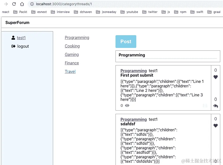Open the Packt bookmarks folder
The image size is (223, 165).
point(20,12)
